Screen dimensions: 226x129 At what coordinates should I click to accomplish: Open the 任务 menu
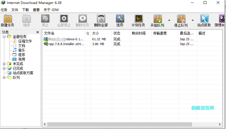click(4, 10)
